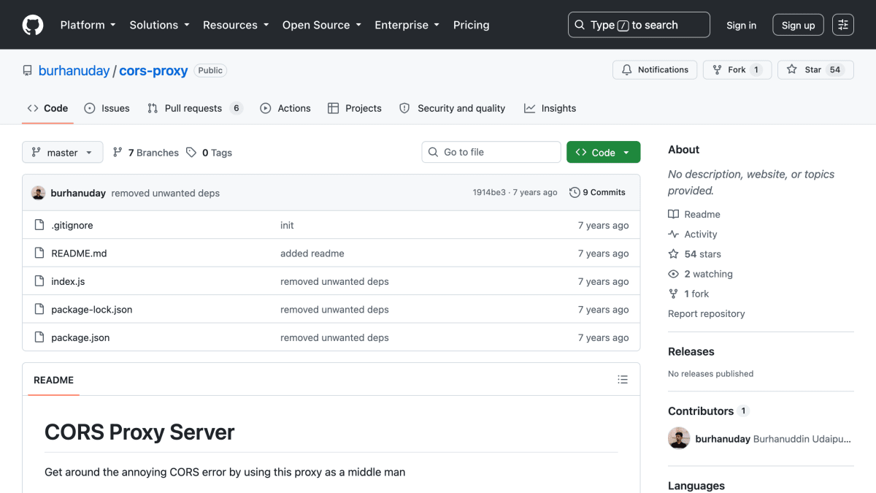Click the package.json file icon
This screenshot has width=876, height=493.
(39, 337)
